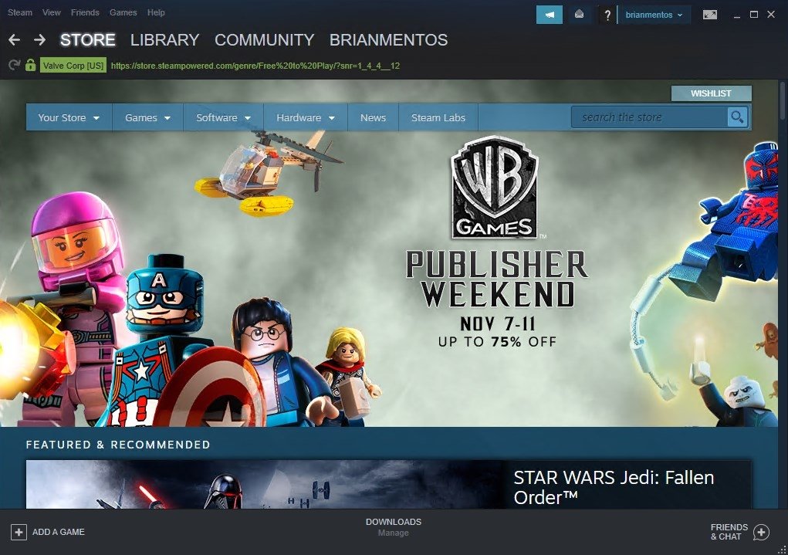Open the BRIANMENTOS profile tab

(x=388, y=39)
